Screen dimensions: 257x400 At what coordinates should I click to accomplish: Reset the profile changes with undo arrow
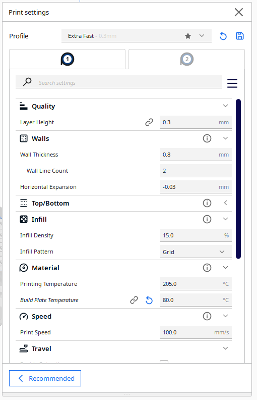point(223,36)
